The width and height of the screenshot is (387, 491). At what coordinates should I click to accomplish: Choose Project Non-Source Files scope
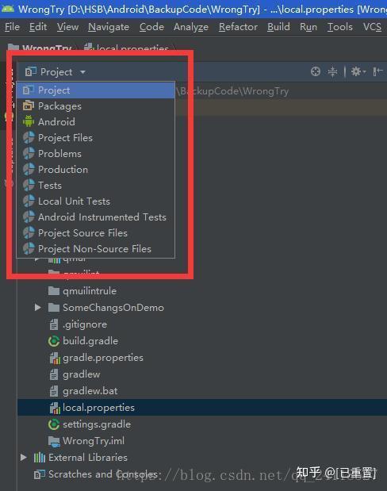(x=95, y=249)
